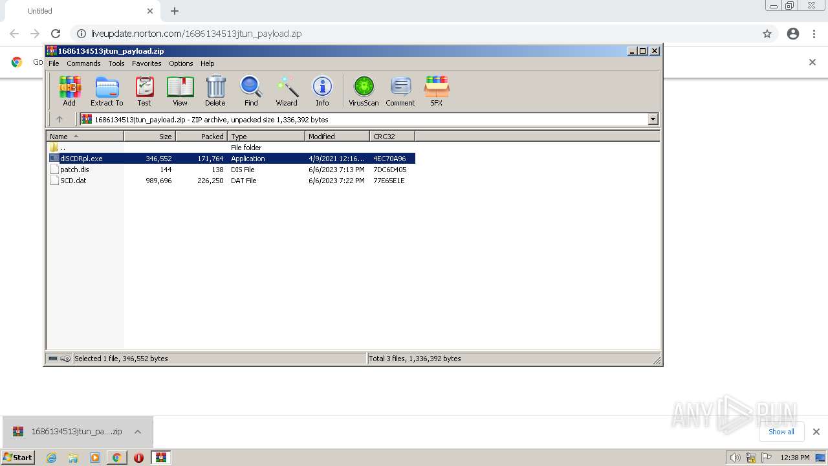
Task: Click the Test archive icon
Action: [x=144, y=91]
